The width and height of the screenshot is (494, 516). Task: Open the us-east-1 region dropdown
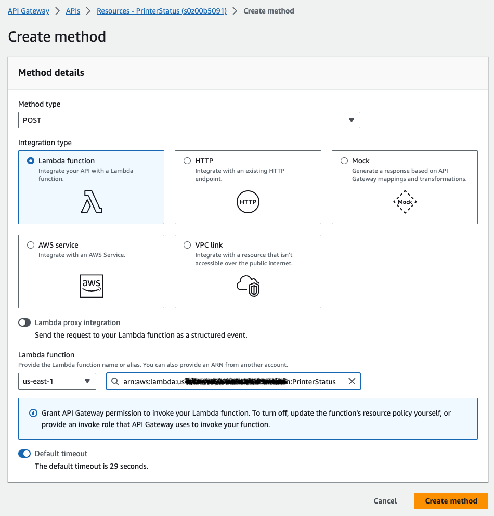pyautogui.click(x=57, y=382)
